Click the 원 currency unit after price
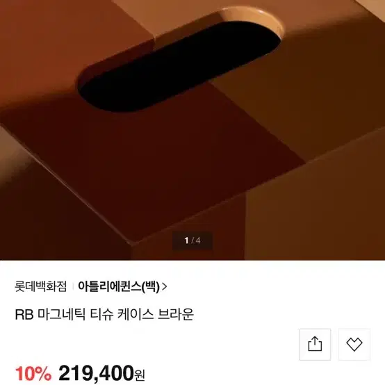Viewport: 385px width, 385px height. tap(140, 375)
